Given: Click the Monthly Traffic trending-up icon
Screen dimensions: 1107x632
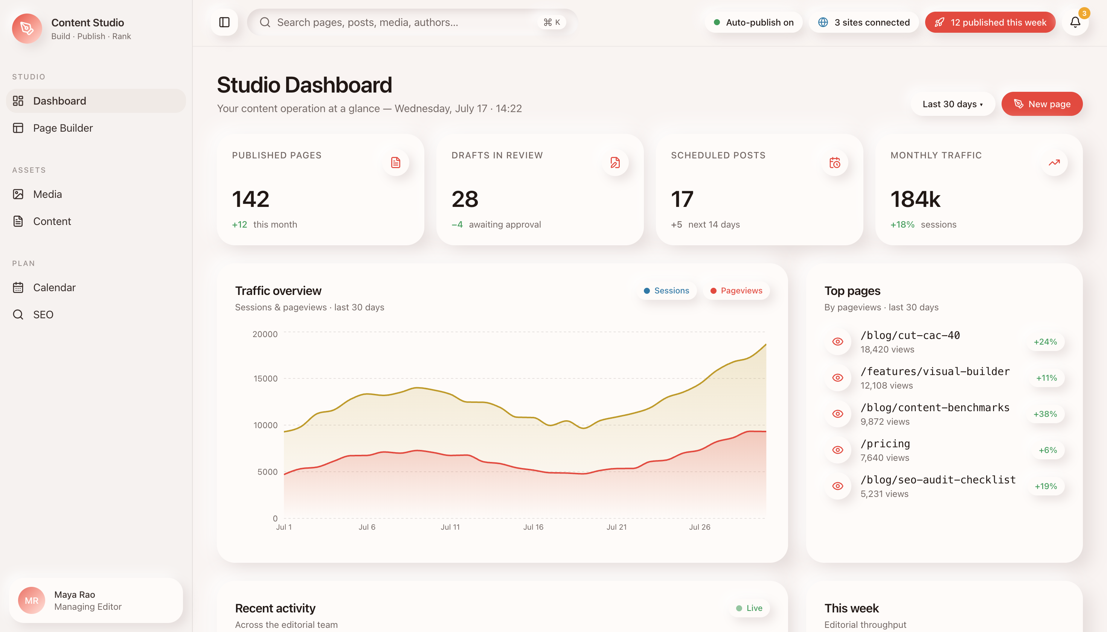Looking at the screenshot, I should (1054, 163).
